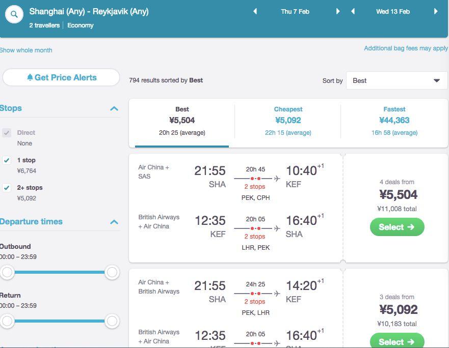Viewport: 449px width, 348px height.
Task: Click the bell icon in Get Price Alerts
Action: click(30, 77)
